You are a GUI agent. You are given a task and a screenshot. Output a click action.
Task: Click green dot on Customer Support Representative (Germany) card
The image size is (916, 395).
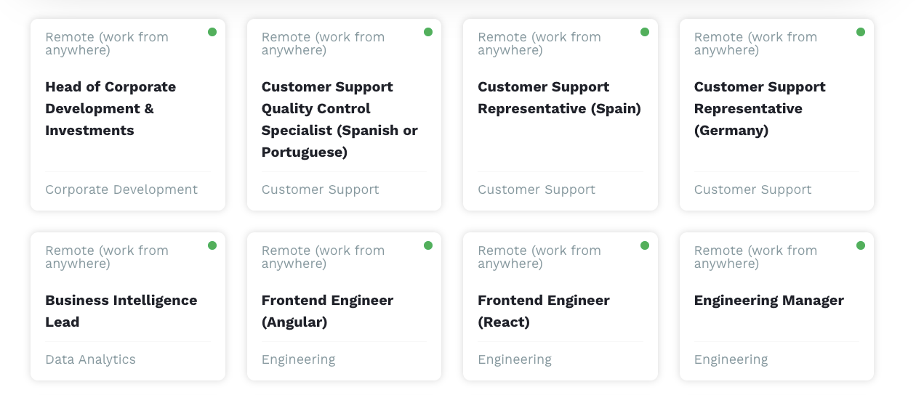861,32
